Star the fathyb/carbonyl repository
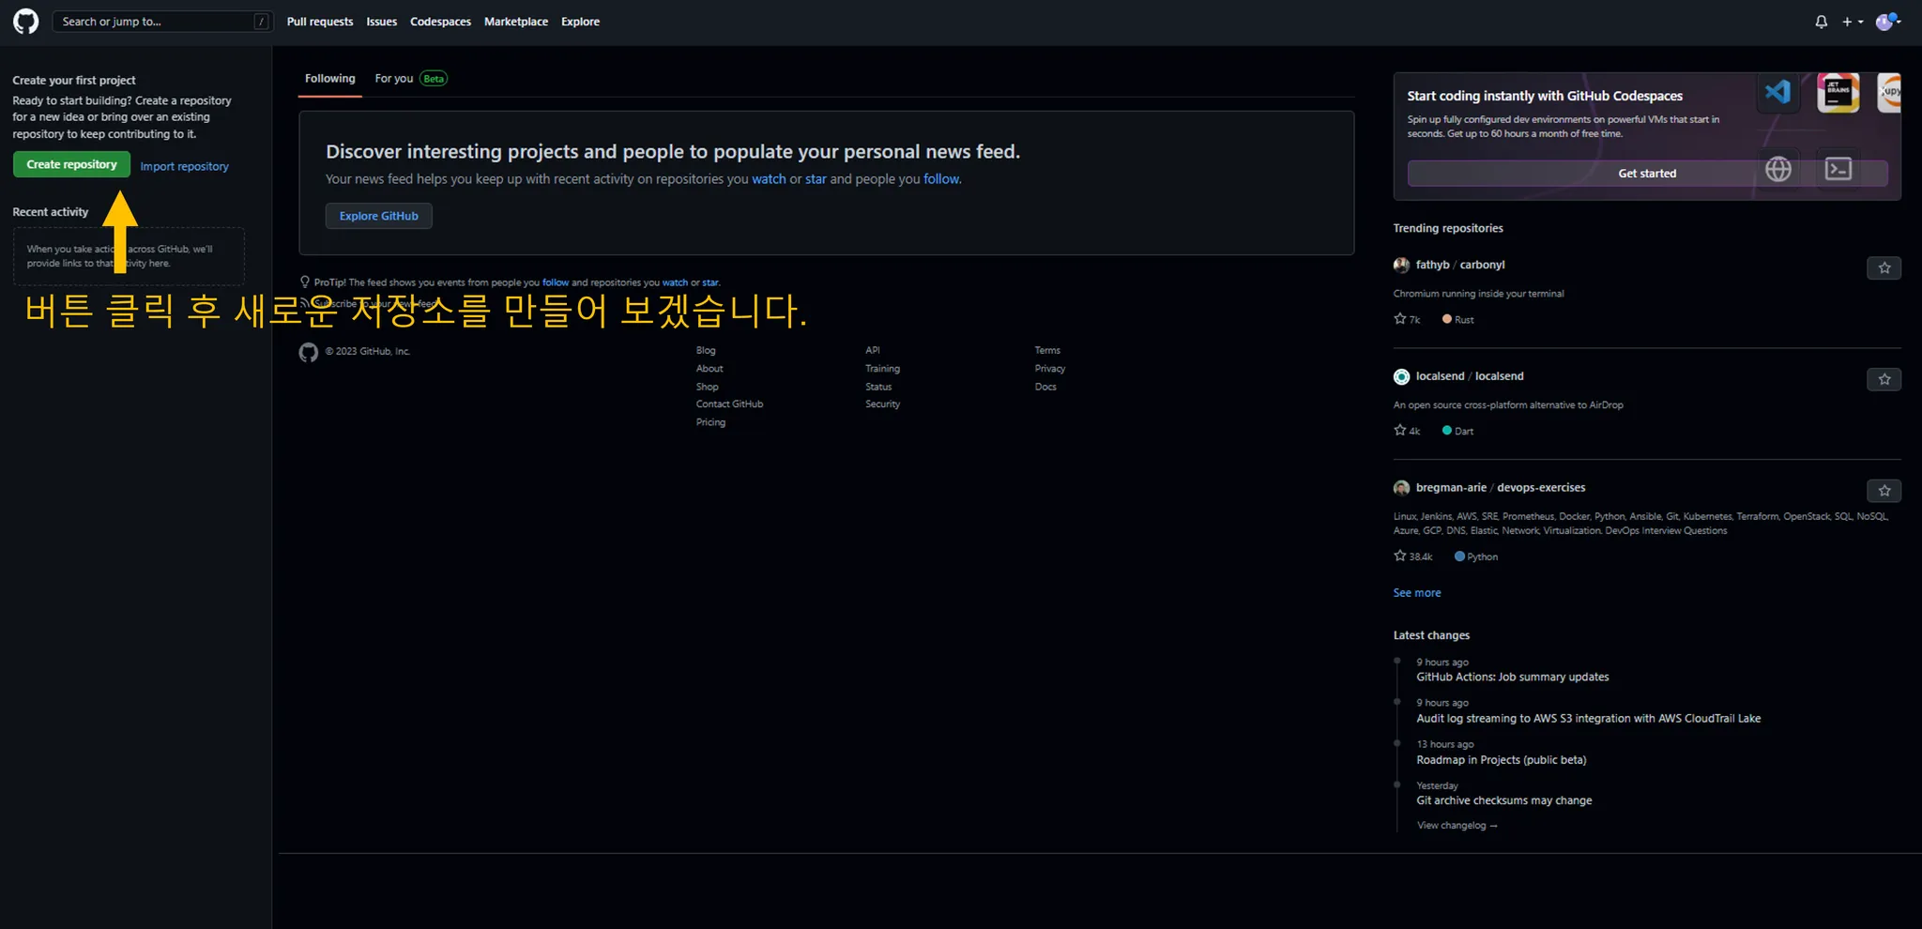Image resolution: width=1922 pixels, height=929 pixels. pos(1884,268)
